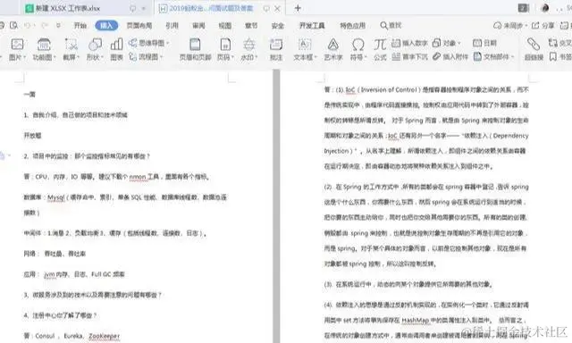
Task: Click the phrase "Inversion of Control" on right page
Action: coord(389,89)
